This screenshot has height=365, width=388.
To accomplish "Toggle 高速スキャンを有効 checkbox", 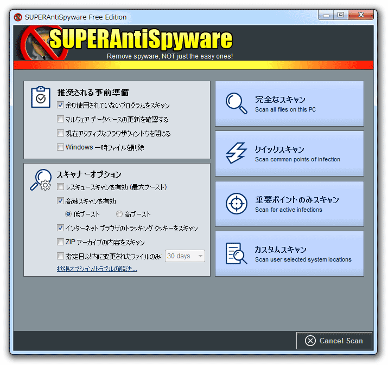I will pyautogui.click(x=60, y=201).
